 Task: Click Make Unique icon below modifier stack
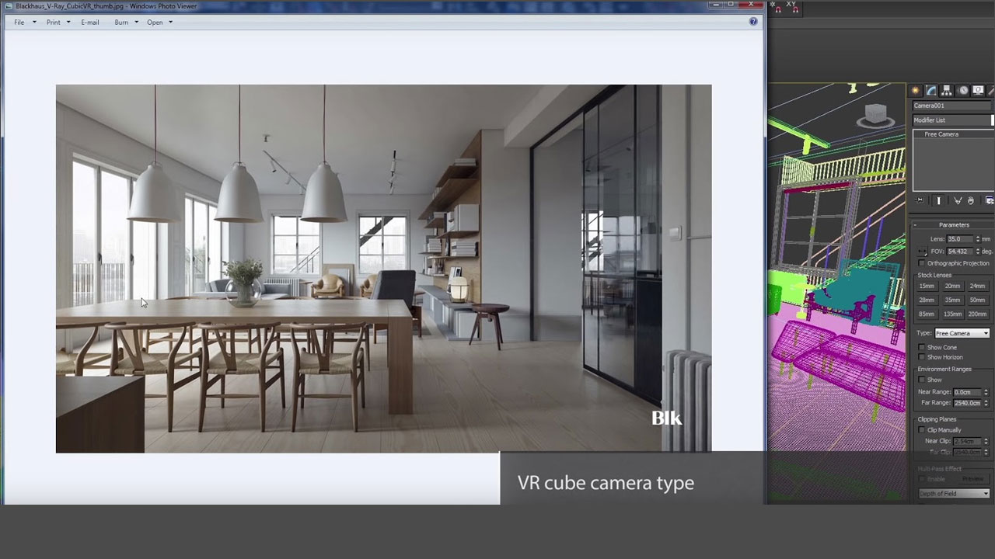958,200
